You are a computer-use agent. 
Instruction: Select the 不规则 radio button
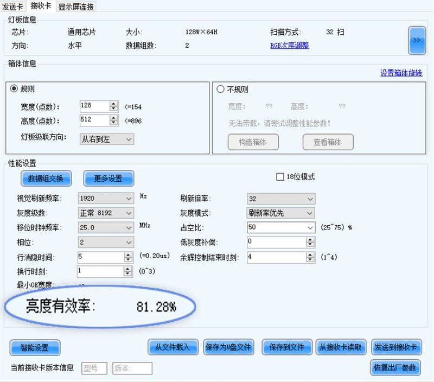(220, 89)
